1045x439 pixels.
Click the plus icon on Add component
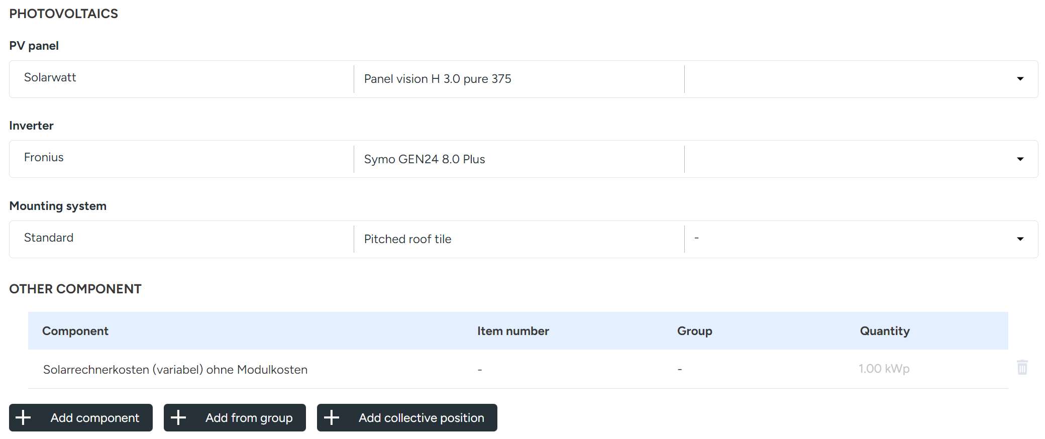click(x=23, y=417)
